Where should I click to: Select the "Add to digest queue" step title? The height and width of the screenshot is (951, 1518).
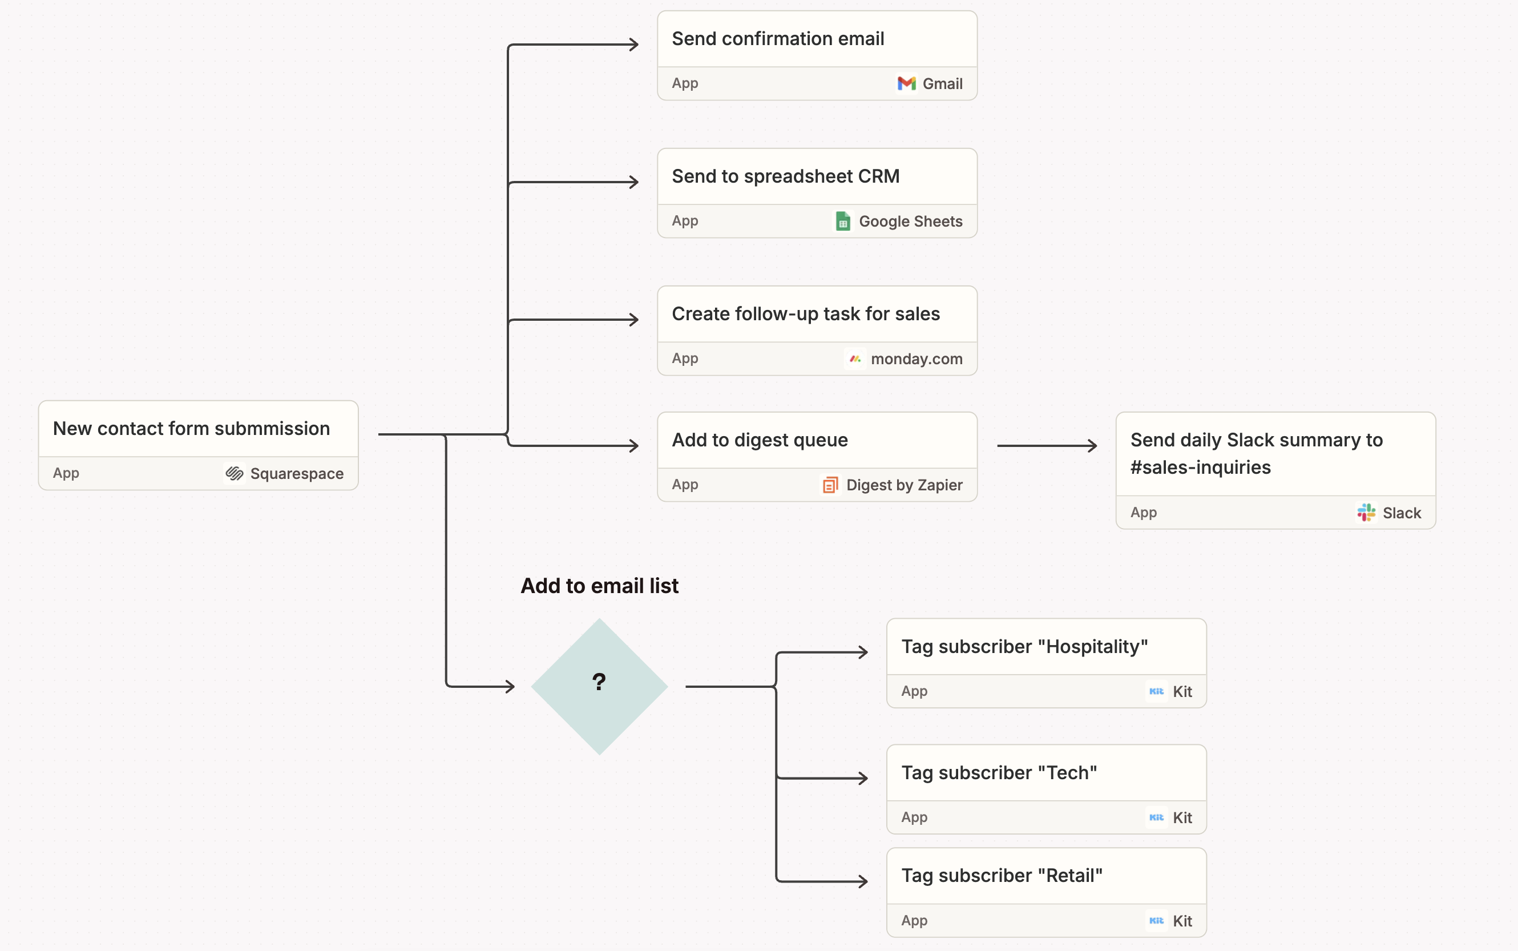760,440
